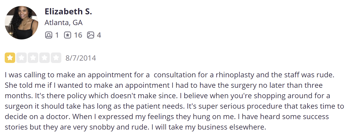Open Elizabeth S.'s profile photo
This screenshot has width=346, height=140.
(21, 23)
